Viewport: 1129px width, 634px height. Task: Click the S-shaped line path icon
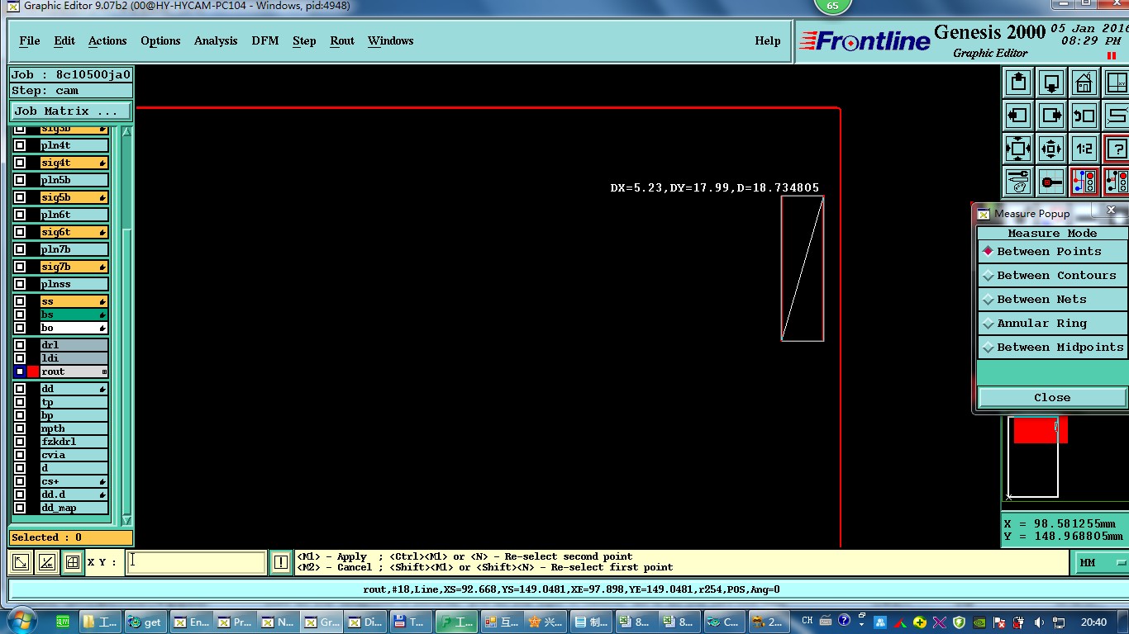click(x=1117, y=116)
